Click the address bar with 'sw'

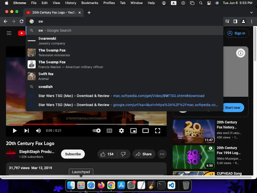[x=124, y=21]
